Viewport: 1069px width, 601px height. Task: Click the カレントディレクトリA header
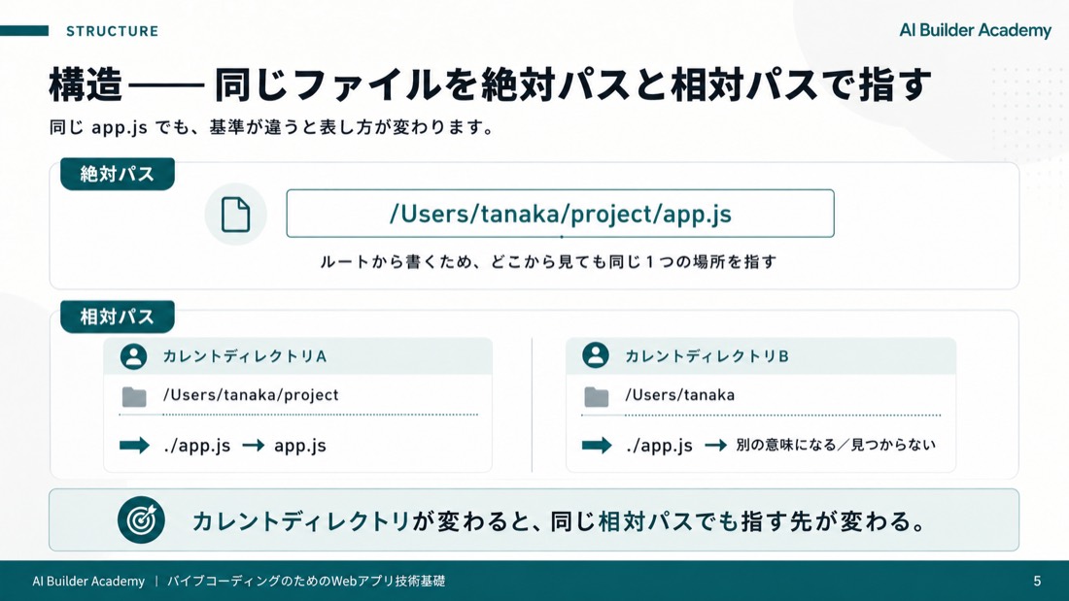click(298, 356)
